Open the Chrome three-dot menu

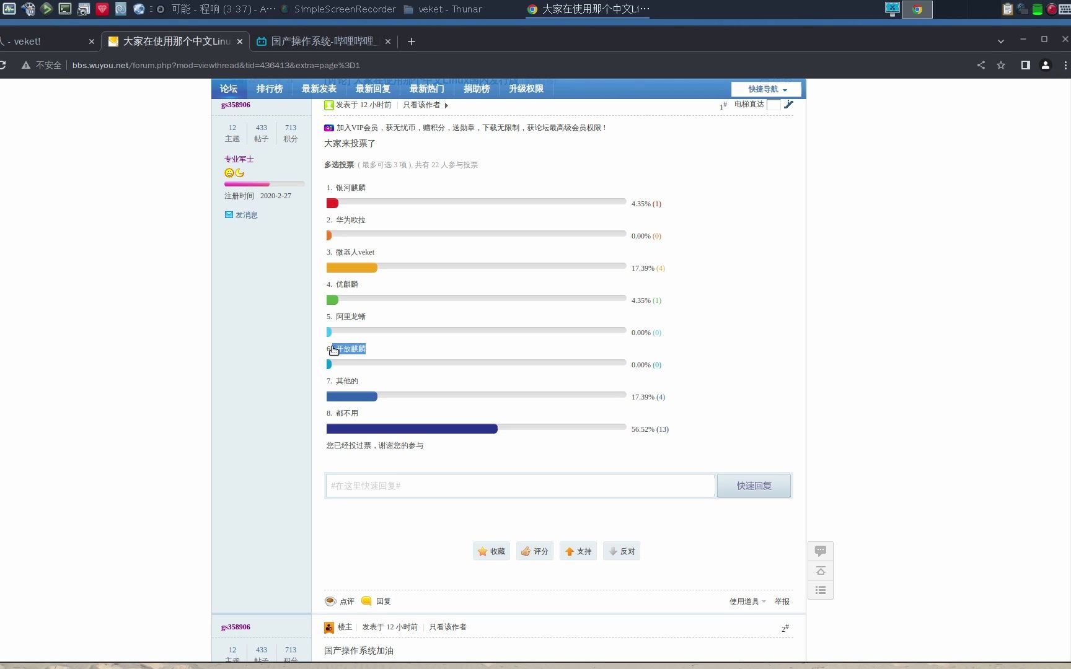(1065, 65)
